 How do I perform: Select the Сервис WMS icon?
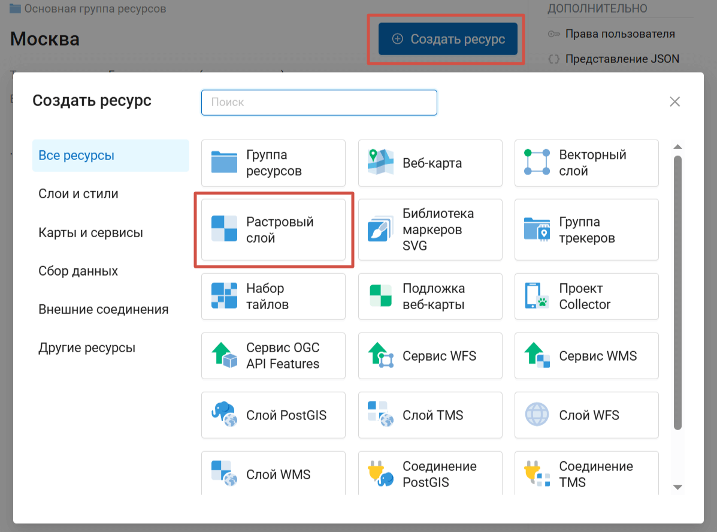point(537,356)
